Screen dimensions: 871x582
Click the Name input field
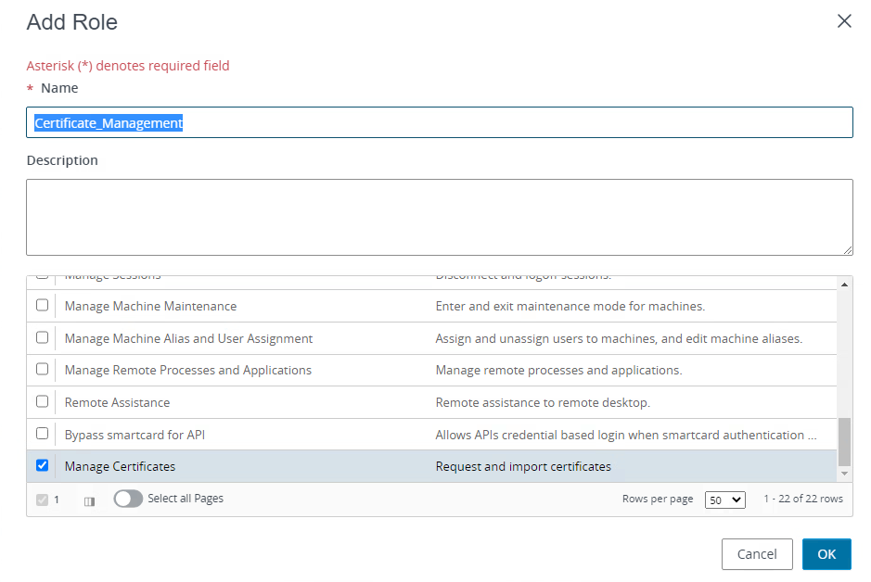click(x=440, y=122)
